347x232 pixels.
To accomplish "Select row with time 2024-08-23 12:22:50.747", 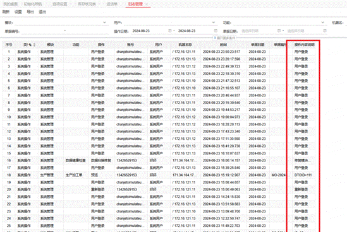I will [159, 218].
